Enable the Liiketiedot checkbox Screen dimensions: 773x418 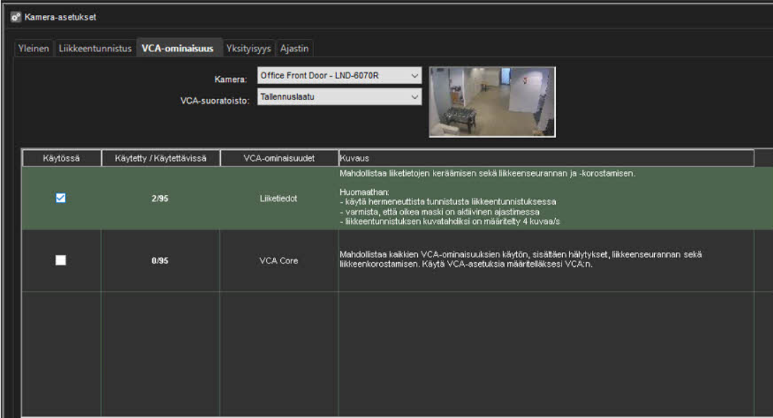pyautogui.click(x=60, y=199)
